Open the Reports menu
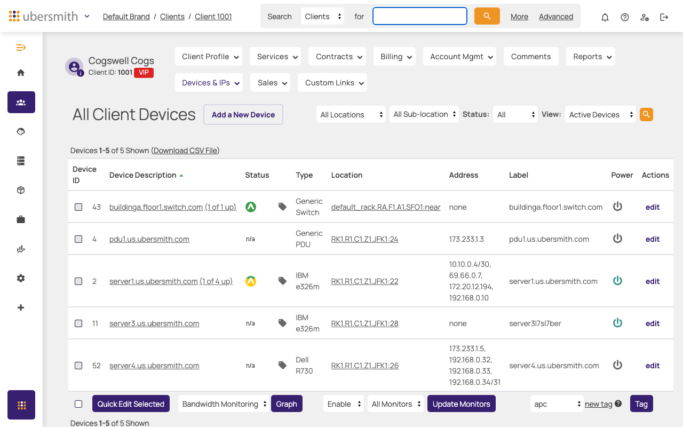The width and height of the screenshot is (683, 427). (591, 57)
